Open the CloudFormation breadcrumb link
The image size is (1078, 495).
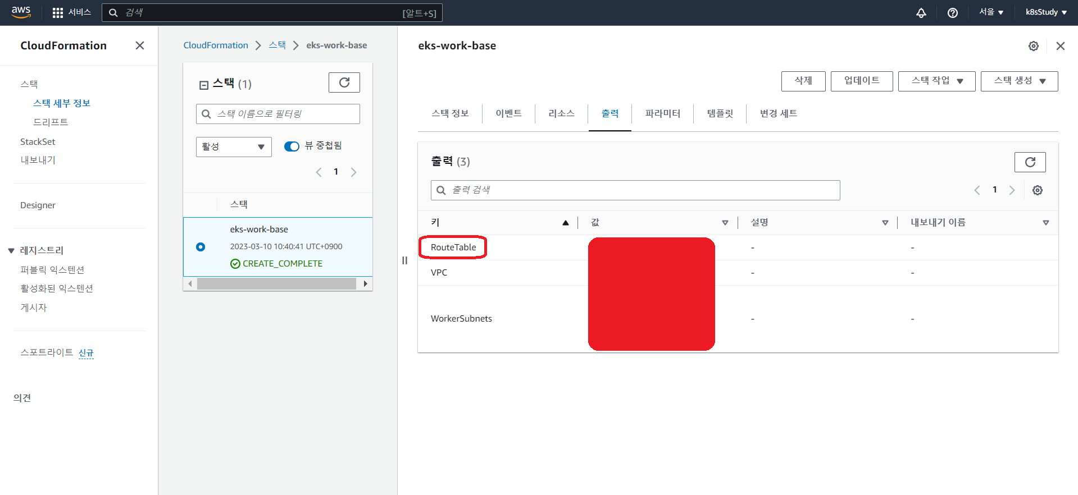pos(216,45)
